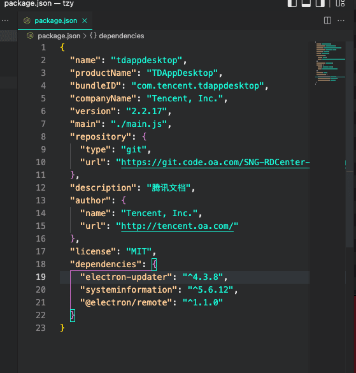Click the "MIT" license value
The image size is (356, 373).
click(x=139, y=251)
